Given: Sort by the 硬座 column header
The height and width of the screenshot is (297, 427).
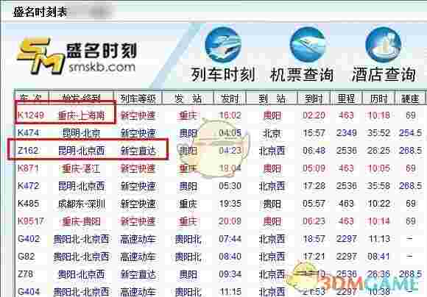Looking at the screenshot, I should 410,99.
